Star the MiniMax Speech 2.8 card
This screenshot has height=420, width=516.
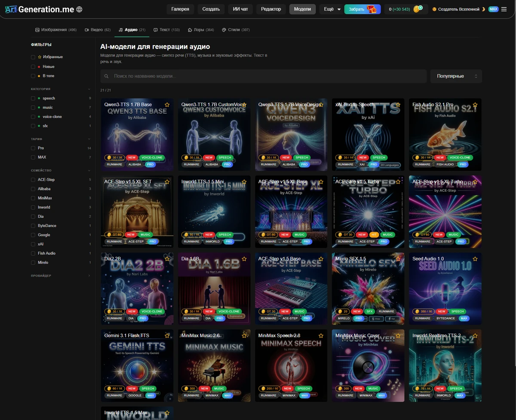[321, 335]
